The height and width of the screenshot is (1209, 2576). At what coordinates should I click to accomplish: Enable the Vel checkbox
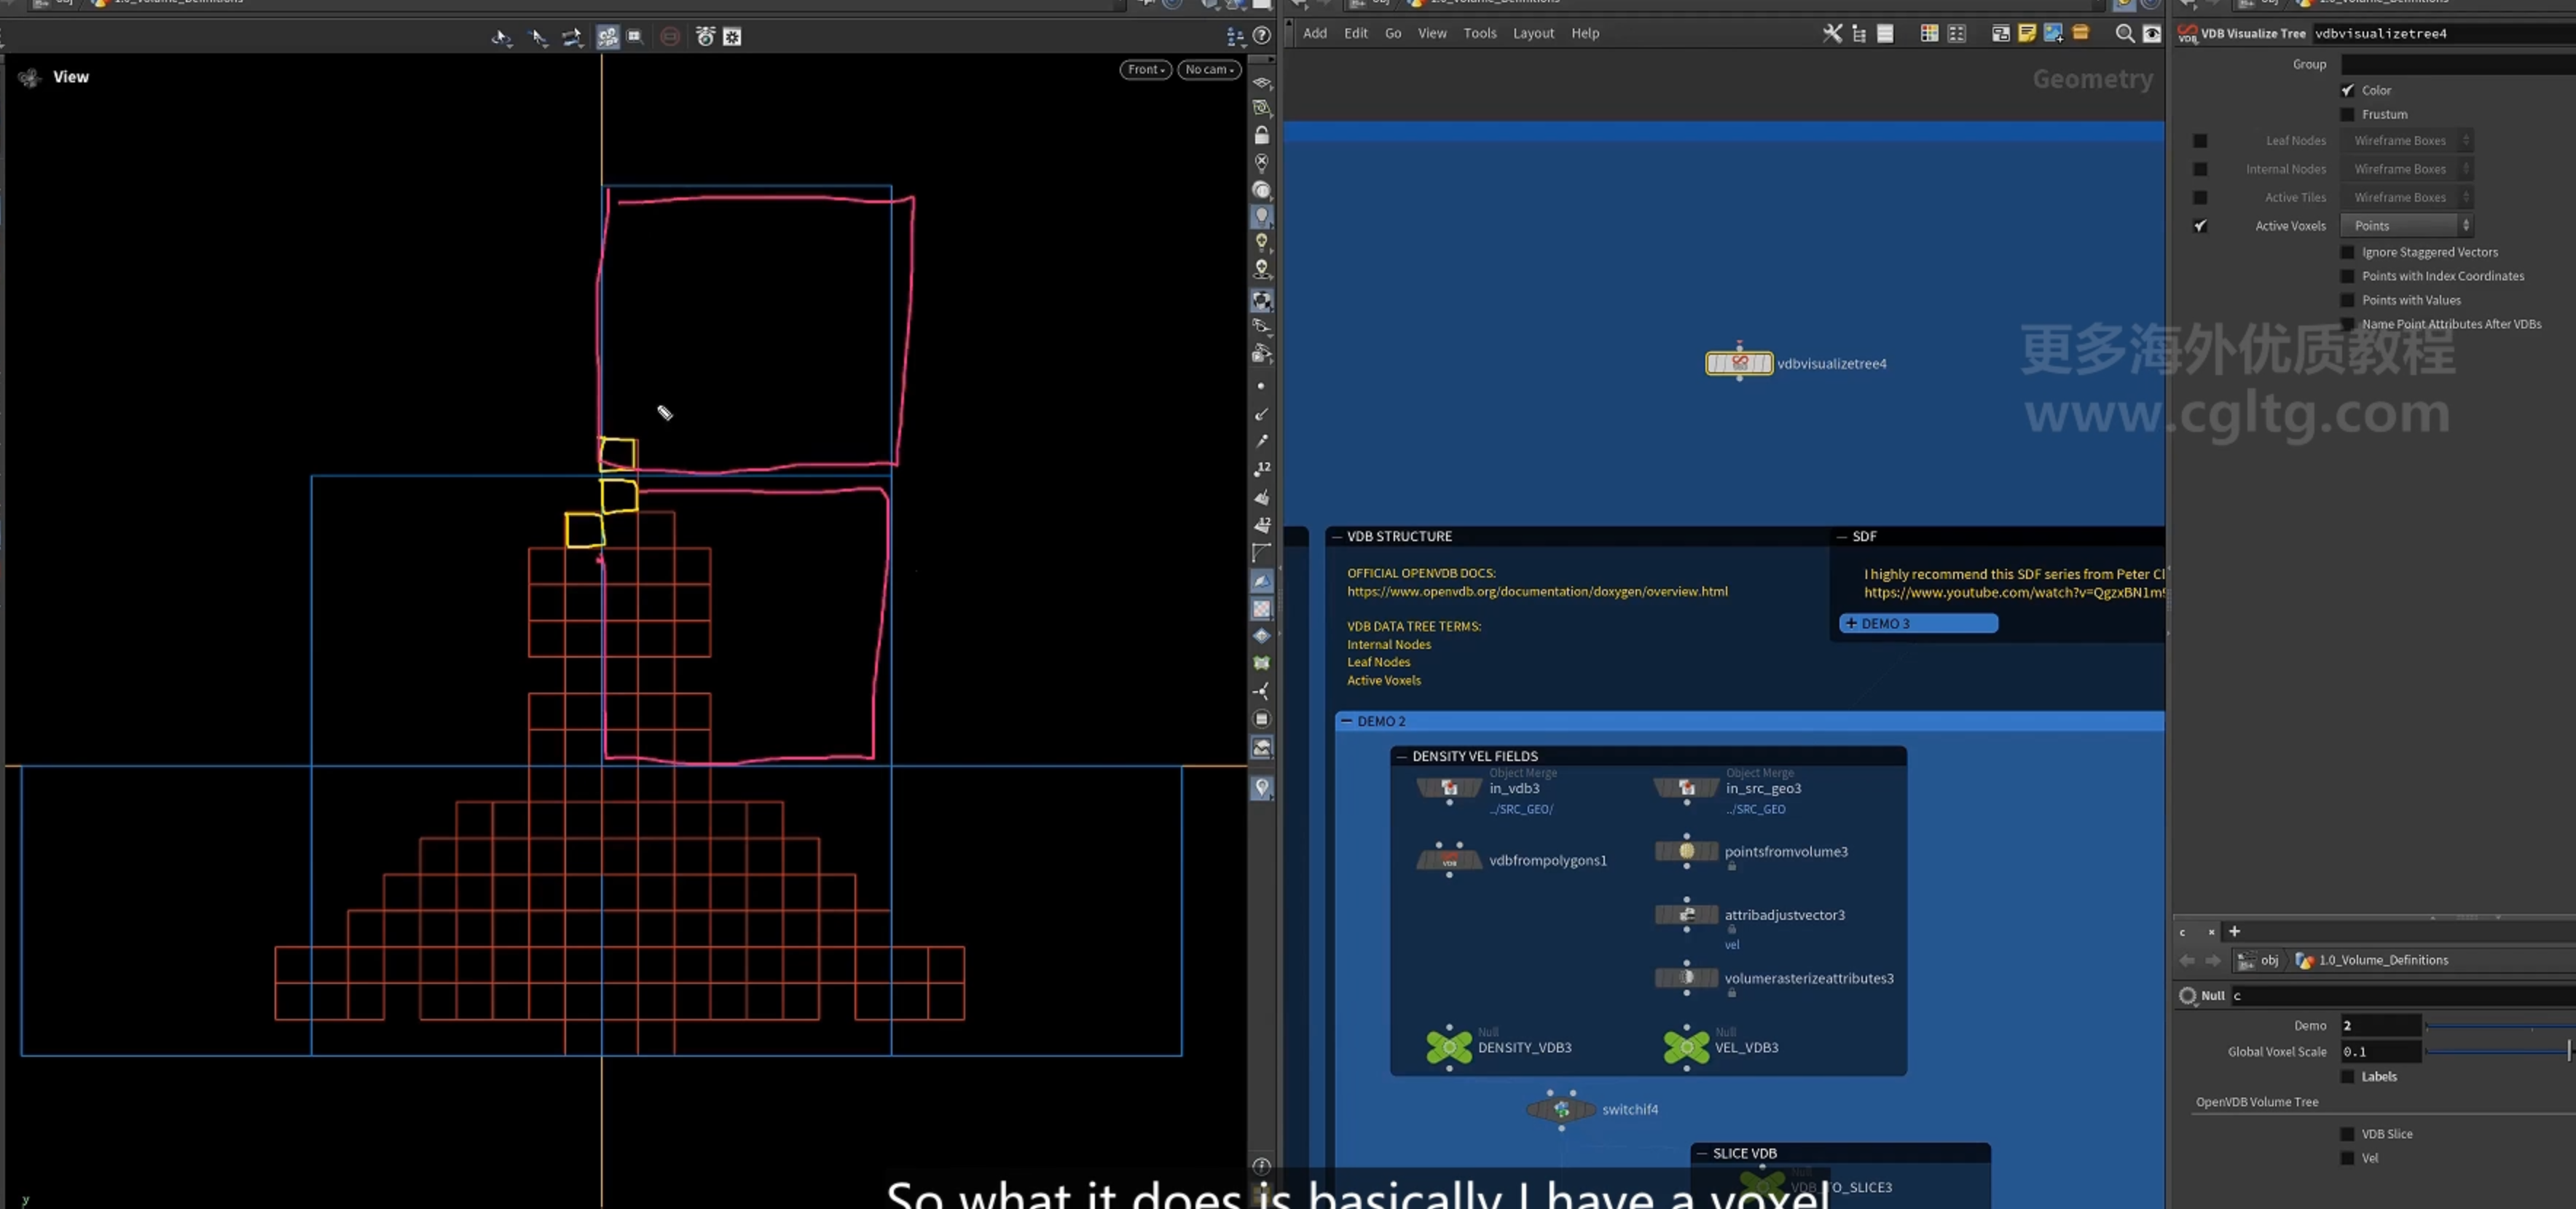pos(2347,1158)
